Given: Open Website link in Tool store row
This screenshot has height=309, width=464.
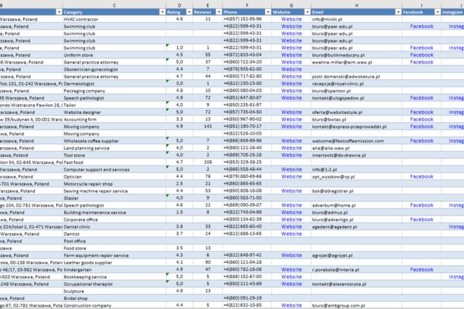Looking at the screenshot, I should (x=291, y=155).
